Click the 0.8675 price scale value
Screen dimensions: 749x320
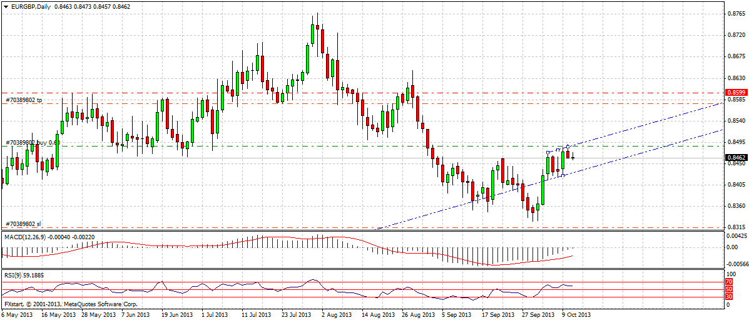pyautogui.click(x=735, y=56)
